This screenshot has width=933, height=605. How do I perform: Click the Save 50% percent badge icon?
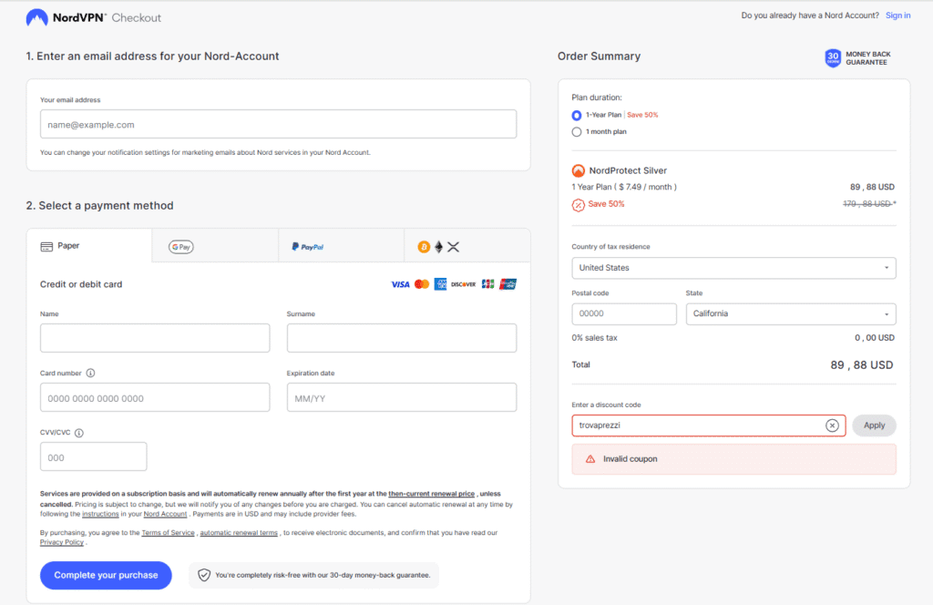tap(578, 205)
